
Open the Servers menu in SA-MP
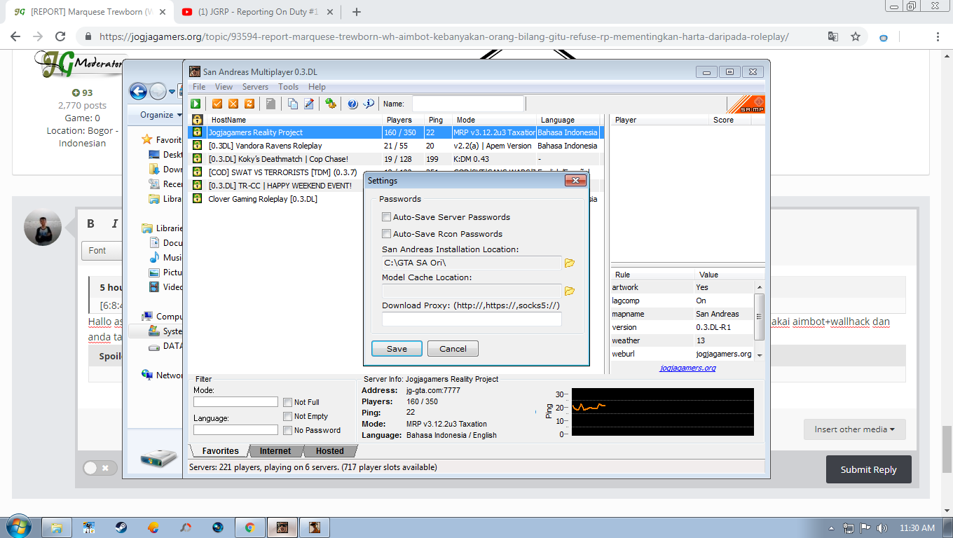[x=255, y=87]
